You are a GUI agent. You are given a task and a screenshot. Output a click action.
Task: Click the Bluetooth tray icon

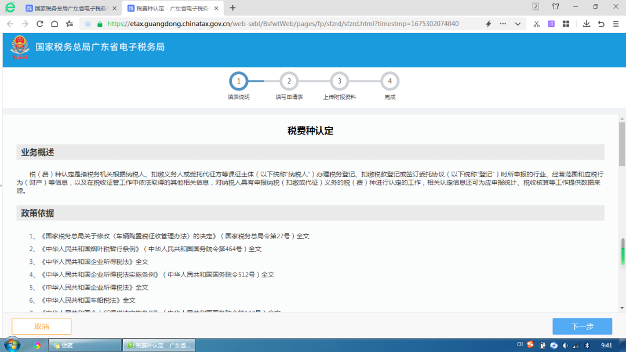[x=587, y=346]
